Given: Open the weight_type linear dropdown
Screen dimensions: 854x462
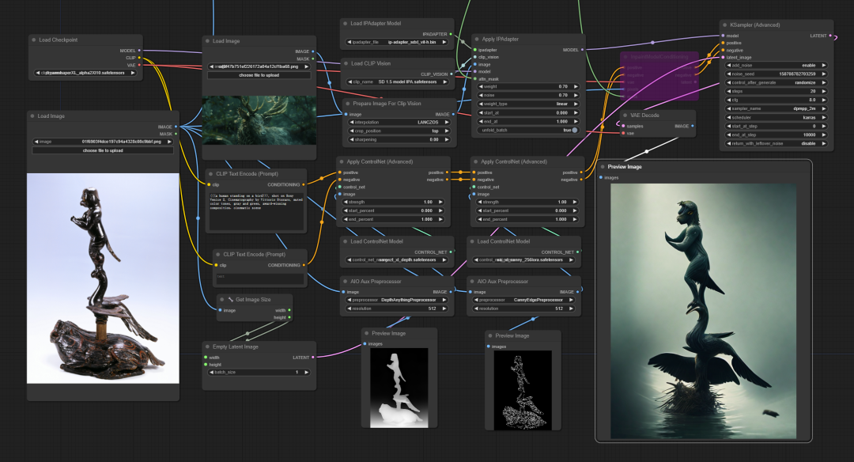Looking at the screenshot, I should click(528, 104).
